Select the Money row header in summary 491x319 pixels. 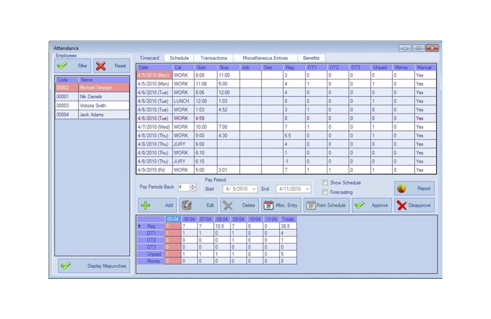(x=151, y=261)
